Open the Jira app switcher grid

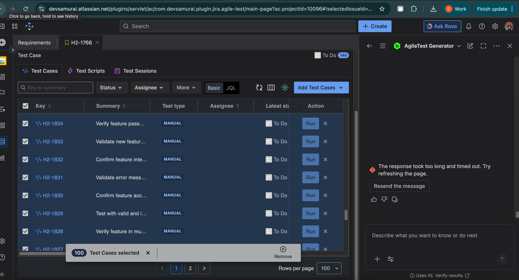(15, 26)
